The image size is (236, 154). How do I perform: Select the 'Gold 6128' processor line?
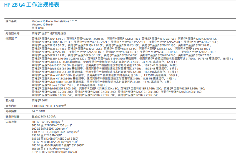pyautogui.click(x=105, y=68)
